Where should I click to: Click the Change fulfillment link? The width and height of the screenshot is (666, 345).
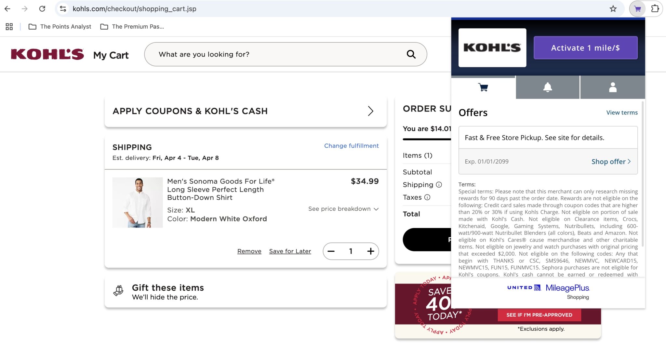(351, 146)
